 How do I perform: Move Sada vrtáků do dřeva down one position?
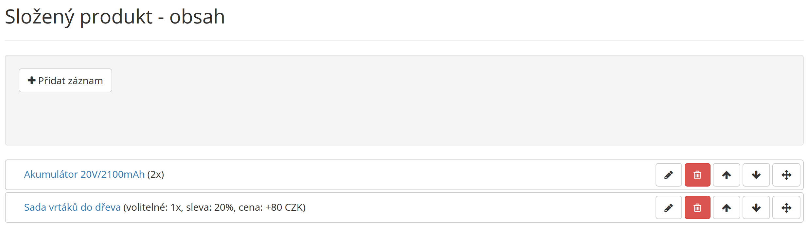tap(756, 207)
